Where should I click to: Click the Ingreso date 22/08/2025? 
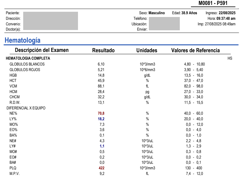click(x=227, y=13)
